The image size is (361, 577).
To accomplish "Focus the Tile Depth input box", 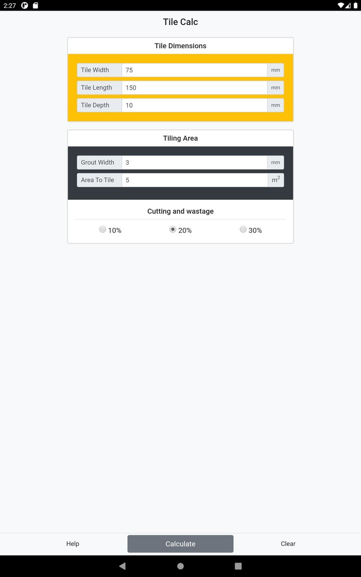I will click(194, 105).
